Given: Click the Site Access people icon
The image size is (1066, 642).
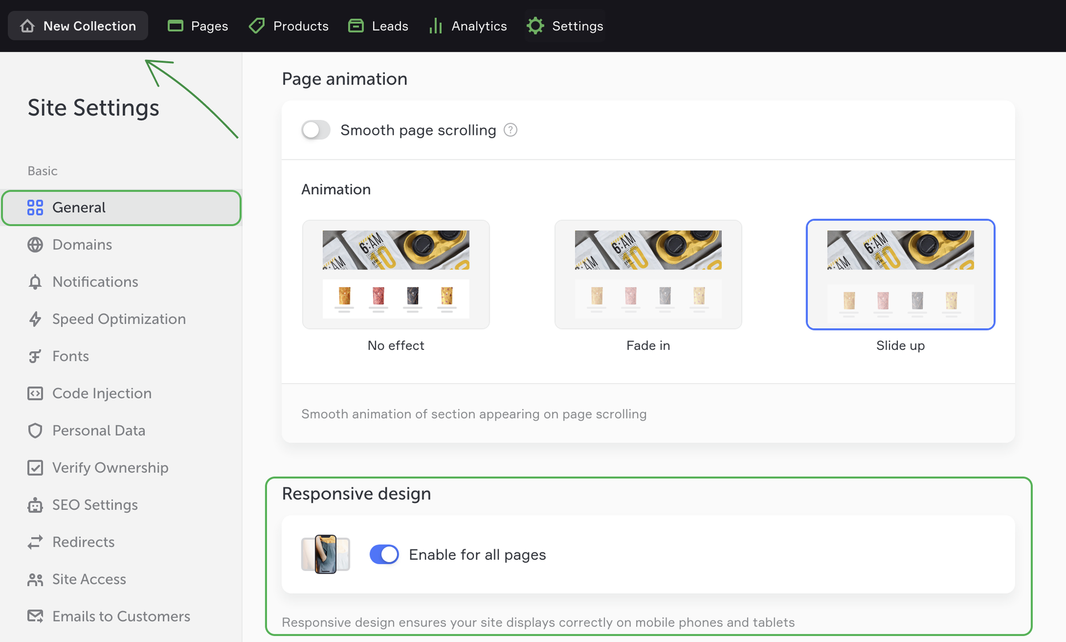Looking at the screenshot, I should 35,580.
